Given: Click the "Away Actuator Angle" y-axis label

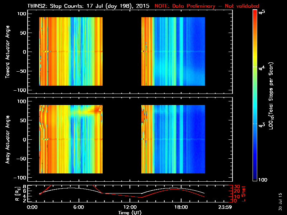Looking at the screenshot, I should [7, 140].
